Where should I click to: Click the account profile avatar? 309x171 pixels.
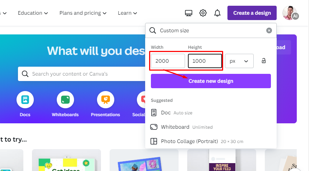(290, 13)
